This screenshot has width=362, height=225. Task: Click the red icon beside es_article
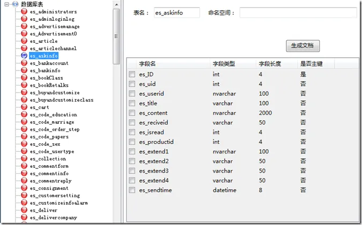coord(24,41)
